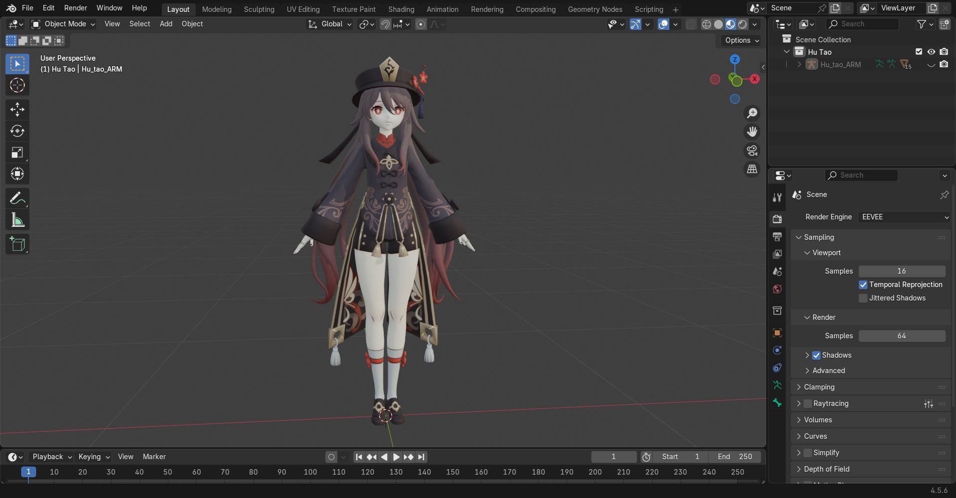956x498 pixels.
Task: Open the Tool properties tab
Action: [x=777, y=198]
